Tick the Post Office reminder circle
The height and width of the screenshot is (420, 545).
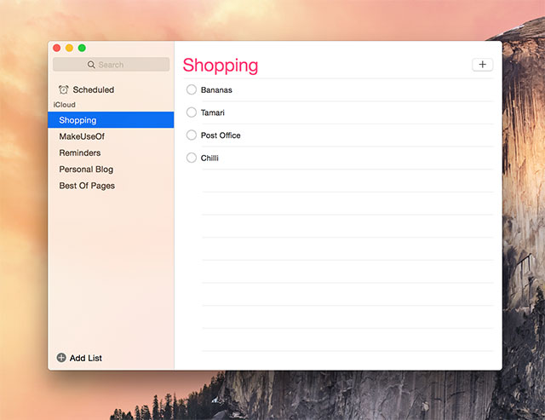(192, 135)
